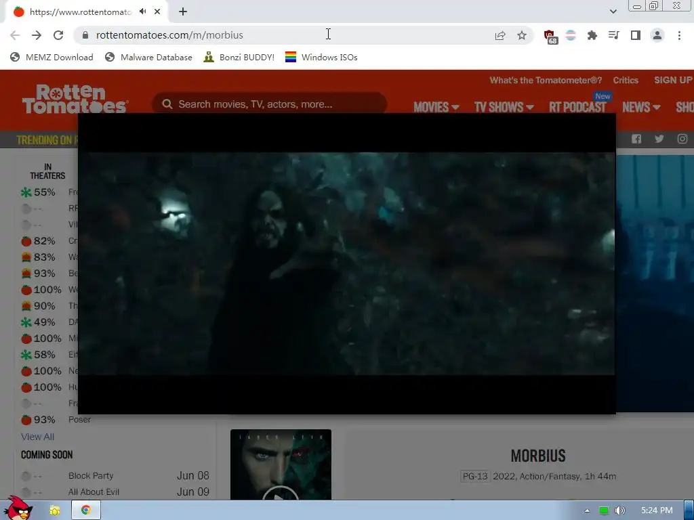Open the volume tray icon
This screenshot has width=694, height=520.
620,511
